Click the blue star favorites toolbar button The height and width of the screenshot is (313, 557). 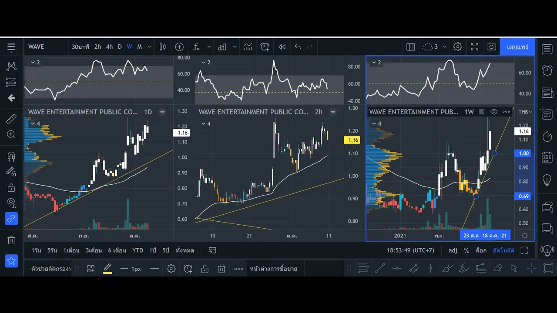(11, 261)
